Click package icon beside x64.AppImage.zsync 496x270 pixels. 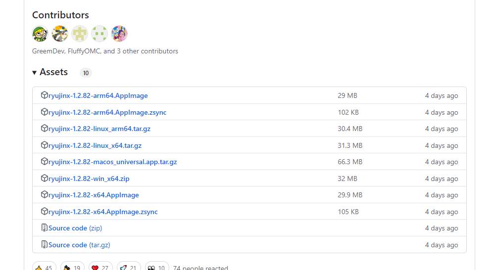click(x=44, y=211)
